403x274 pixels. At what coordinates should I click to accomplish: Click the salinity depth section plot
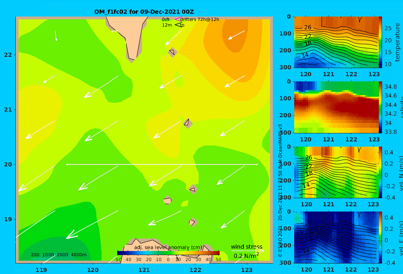pyautogui.click(x=337, y=107)
